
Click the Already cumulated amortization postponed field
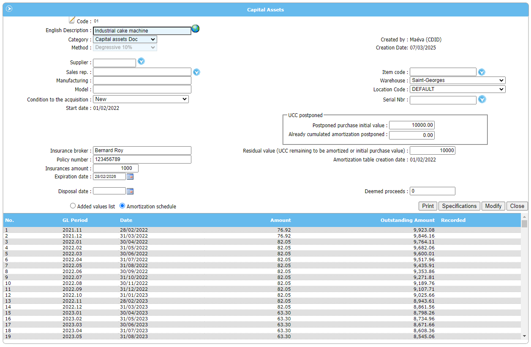point(412,135)
